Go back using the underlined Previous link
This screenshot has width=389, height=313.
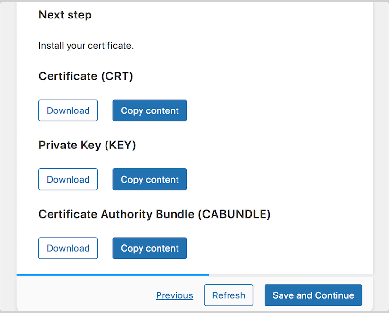tap(175, 295)
